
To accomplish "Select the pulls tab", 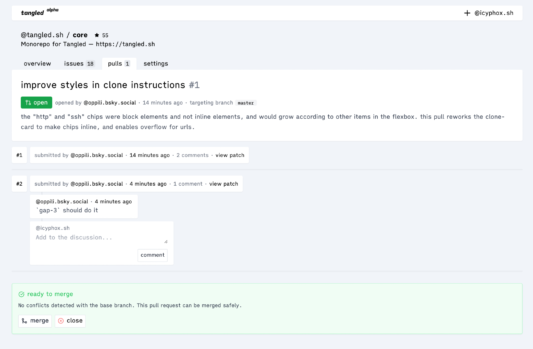I will 119,64.
